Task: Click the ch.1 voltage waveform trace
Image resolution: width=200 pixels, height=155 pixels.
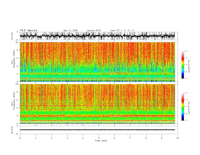Action: coord(97,36)
